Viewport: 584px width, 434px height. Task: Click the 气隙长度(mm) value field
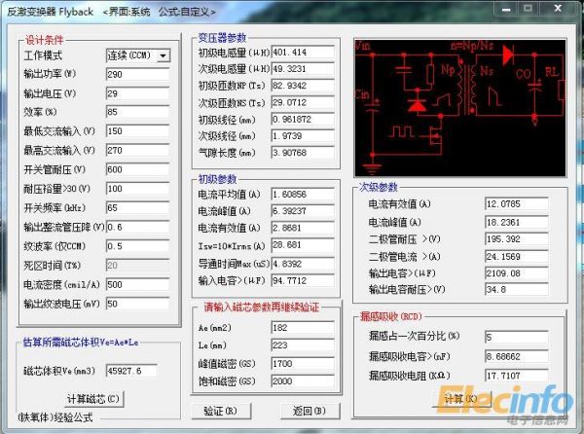coord(303,153)
